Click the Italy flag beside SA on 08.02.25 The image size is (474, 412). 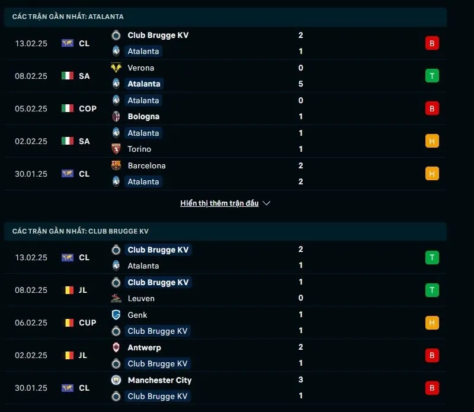(x=68, y=76)
